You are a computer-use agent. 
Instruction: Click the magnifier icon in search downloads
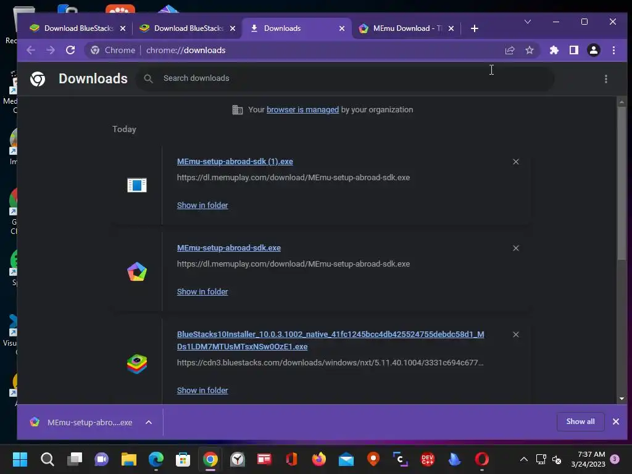(148, 78)
